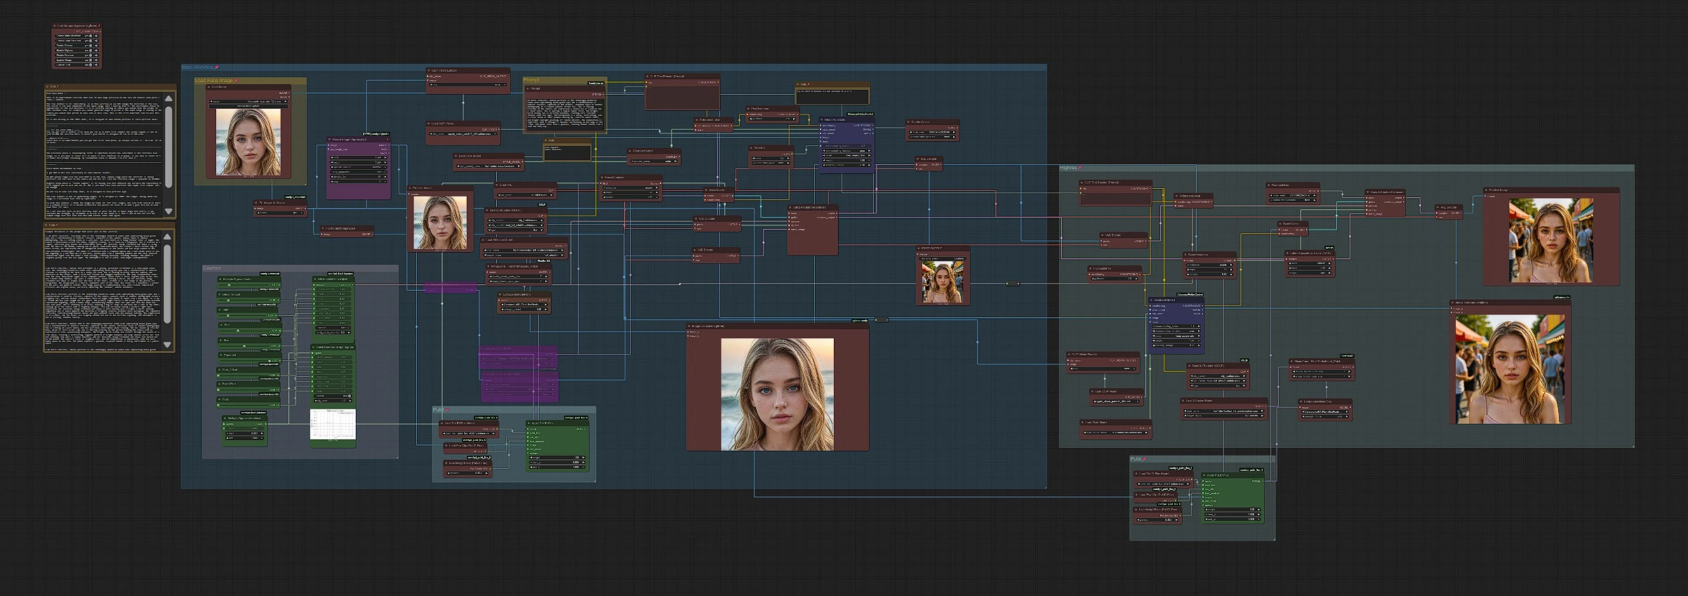Open pulid_file dropdown in Load PuLID Flux Model
Viewport: 1688px width, 596px height.
pyautogui.click(x=469, y=434)
